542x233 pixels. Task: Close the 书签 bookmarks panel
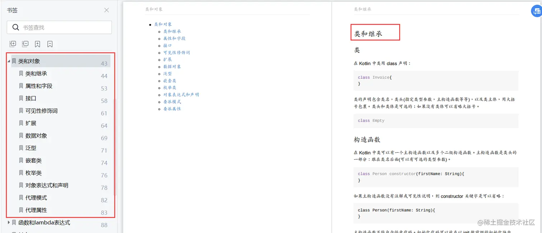click(106, 10)
